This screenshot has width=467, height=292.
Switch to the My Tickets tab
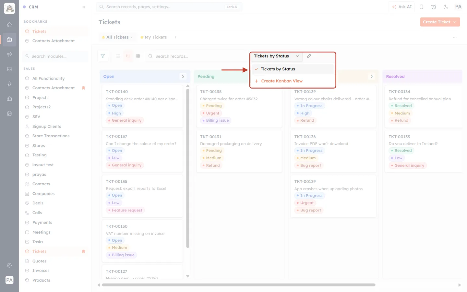[153, 37]
